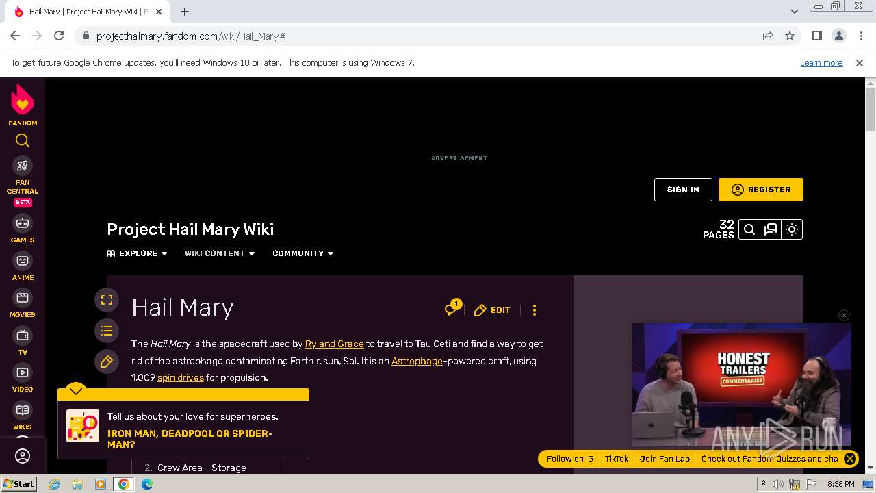Viewport: 876px width, 493px height.
Task: Open Fan Central rocket icon
Action: pyautogui.click(x=23, y=166)
